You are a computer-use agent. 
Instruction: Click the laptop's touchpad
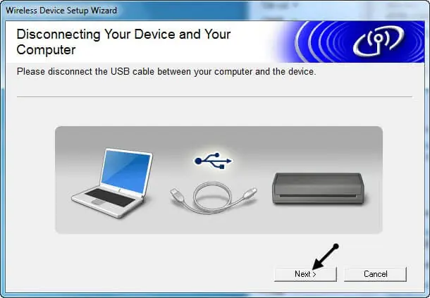point(96,202)
